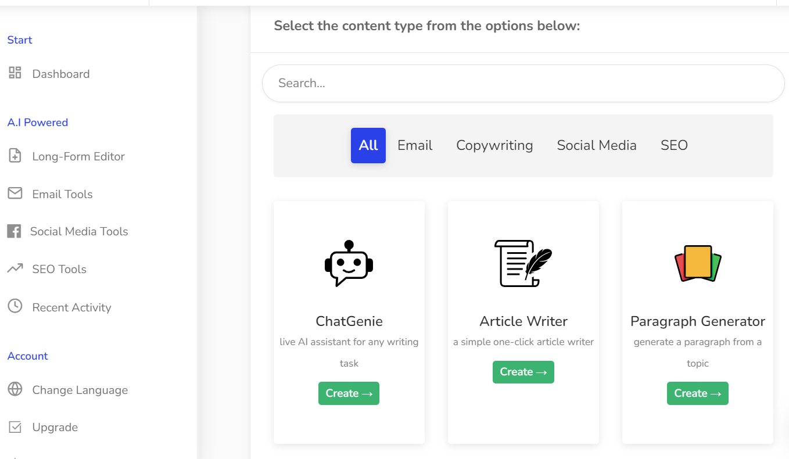789x459 pixels.
Task: Click the Dashboard grid icon
Action: click(x=15, y=73)
